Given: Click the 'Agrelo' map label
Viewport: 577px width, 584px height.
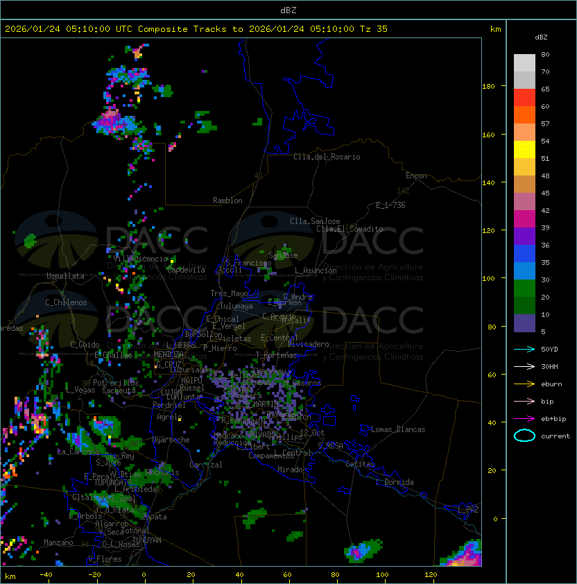Looking at the screenshot, I should click(x=169, y=417).
